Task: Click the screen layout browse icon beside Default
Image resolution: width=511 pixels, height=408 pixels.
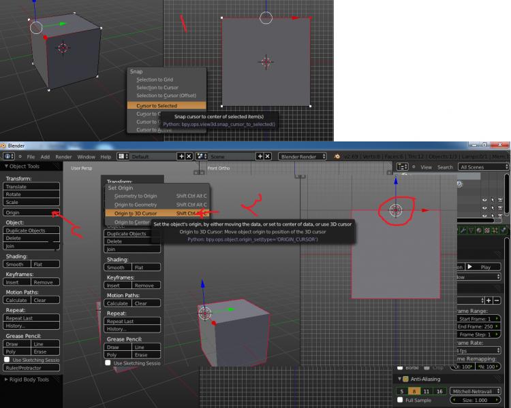Action: (x=123, y=156)
